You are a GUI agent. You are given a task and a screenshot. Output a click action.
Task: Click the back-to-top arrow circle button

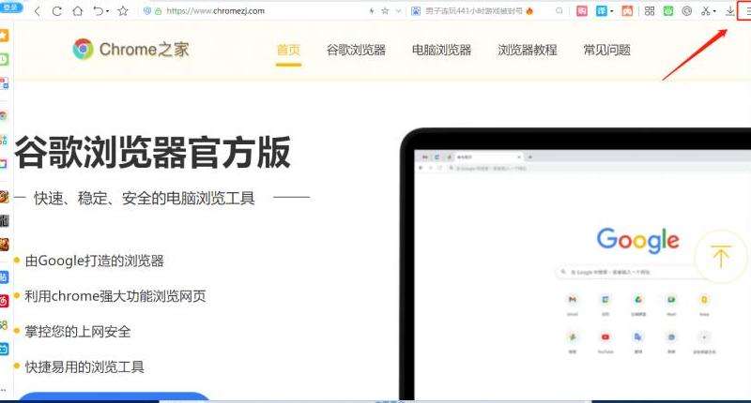pos(721,257)
